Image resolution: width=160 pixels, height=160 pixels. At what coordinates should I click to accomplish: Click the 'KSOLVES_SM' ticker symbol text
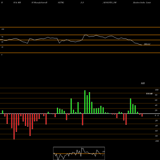pyautogui.click(x=110, y=3)
